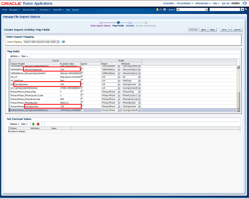249x199 pixels.
Task: Check Ignore box for Url_Url row
Action: (x=82, y=77)
